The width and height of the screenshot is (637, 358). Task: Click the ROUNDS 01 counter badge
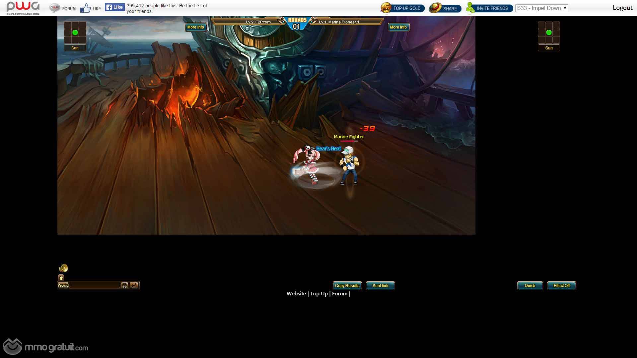(297, 23)
